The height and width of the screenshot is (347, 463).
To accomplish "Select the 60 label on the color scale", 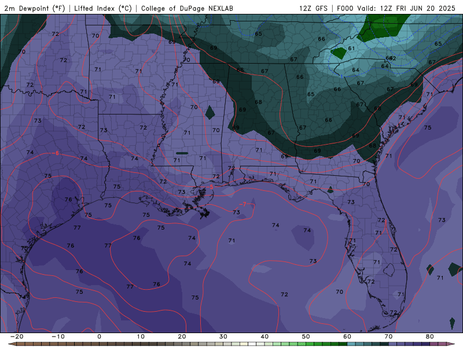I will (x=347, y=337).
